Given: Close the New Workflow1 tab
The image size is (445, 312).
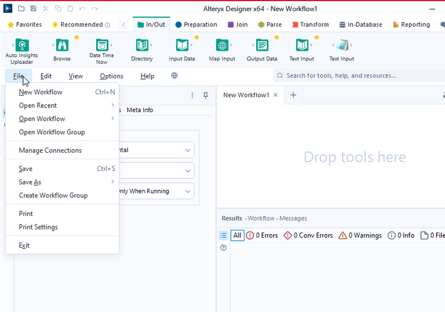Looking at the screenshot, I should tap(275, 95).
